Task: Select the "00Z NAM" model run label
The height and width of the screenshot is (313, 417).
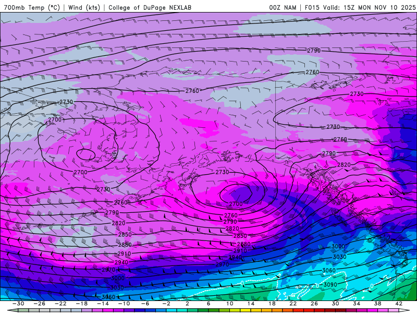Action: coord(283,7)
